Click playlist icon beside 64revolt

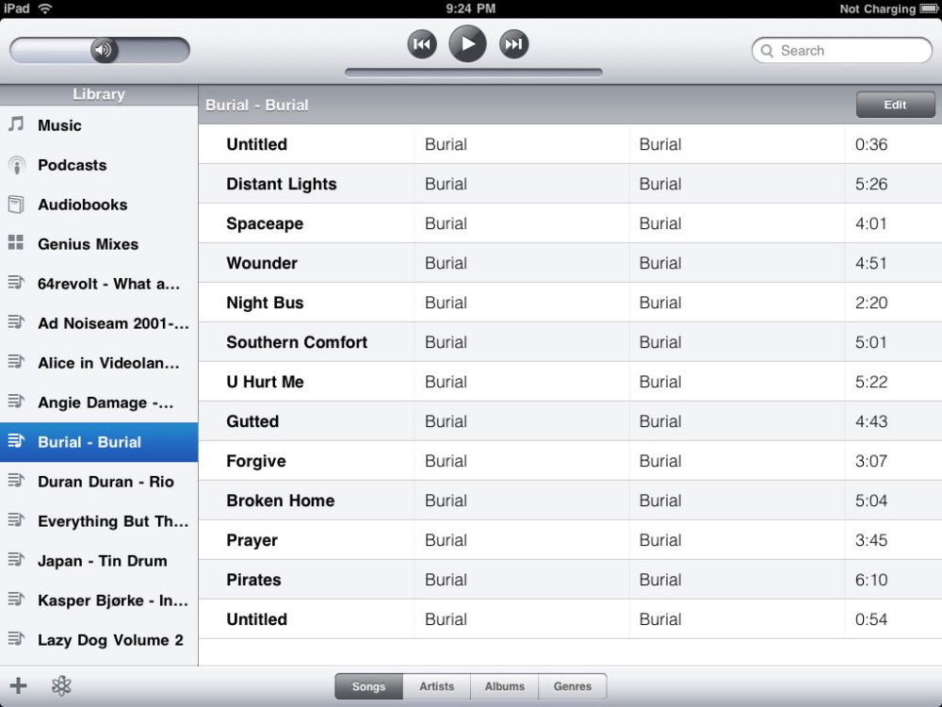16,282
